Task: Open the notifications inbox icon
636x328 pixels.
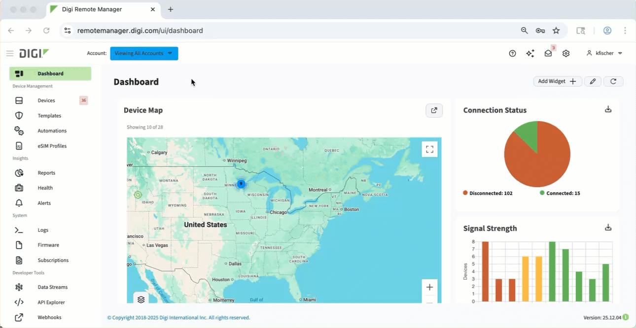Action: pos(548,54)
